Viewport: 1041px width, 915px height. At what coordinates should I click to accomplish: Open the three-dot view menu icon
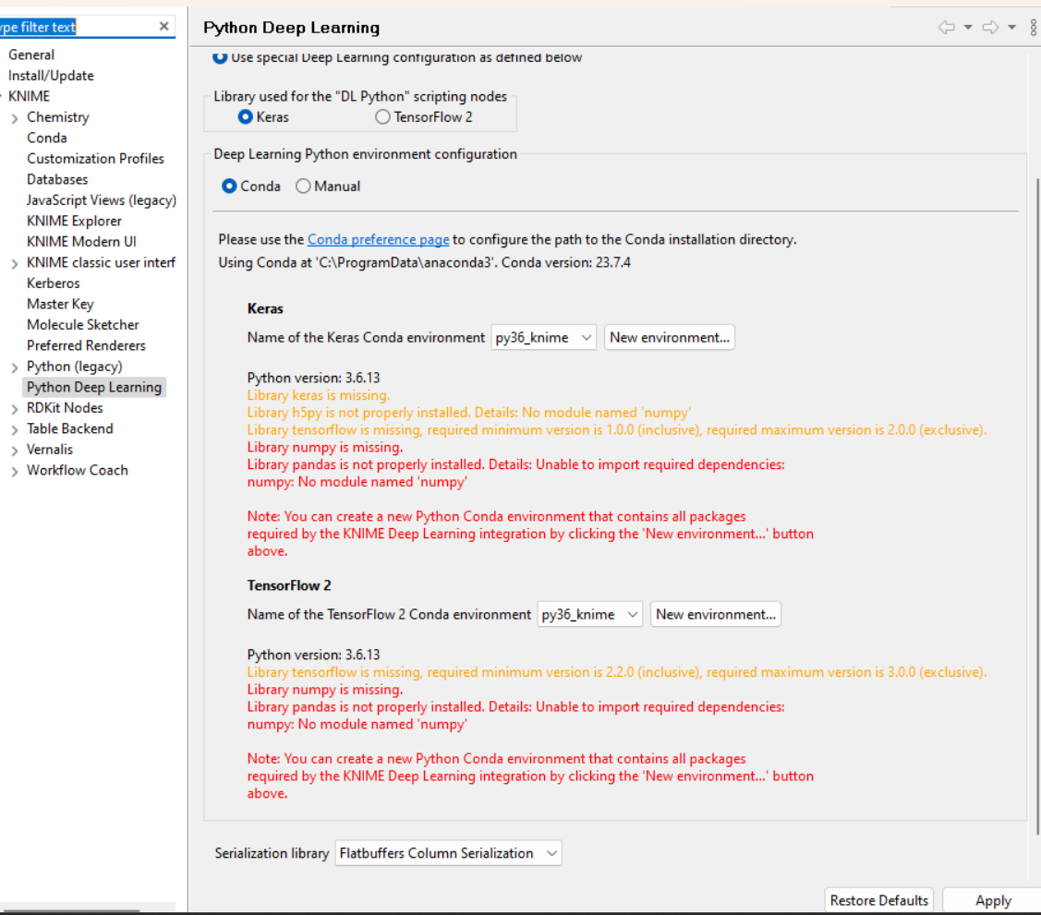(x=1034, y=28)
